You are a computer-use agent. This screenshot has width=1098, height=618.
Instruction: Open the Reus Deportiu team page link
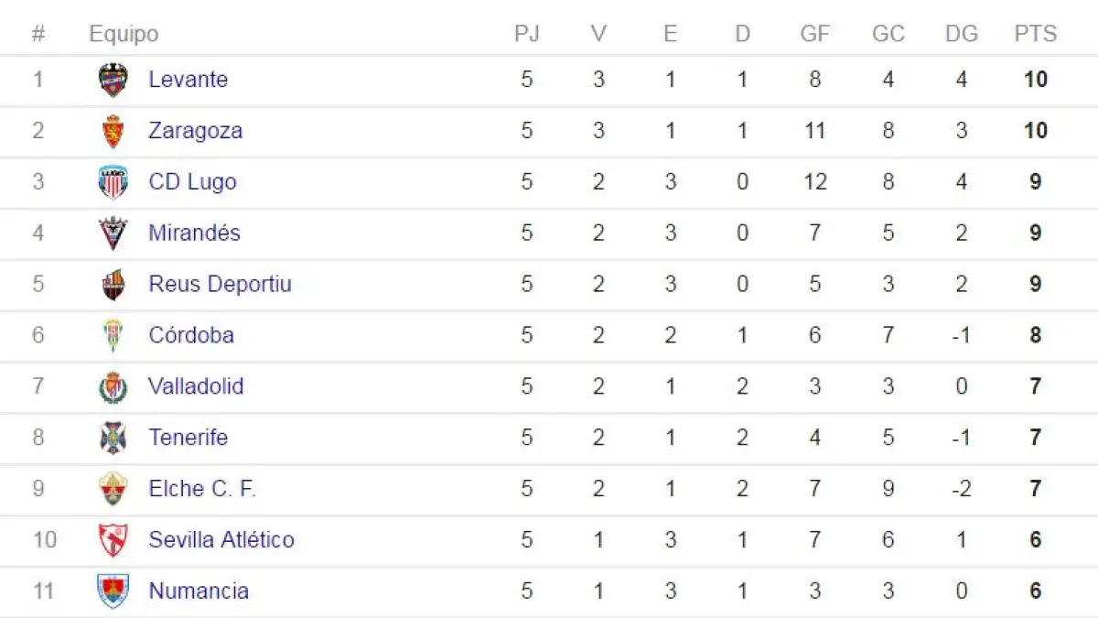(x=220, y=285)
